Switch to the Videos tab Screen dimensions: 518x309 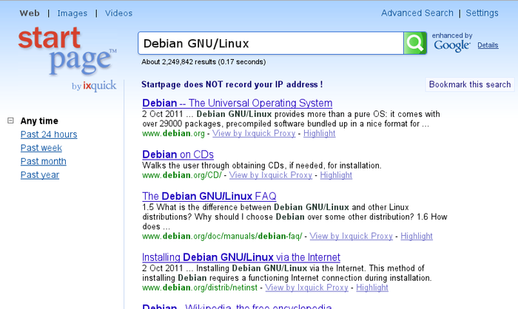pos(118,13)
